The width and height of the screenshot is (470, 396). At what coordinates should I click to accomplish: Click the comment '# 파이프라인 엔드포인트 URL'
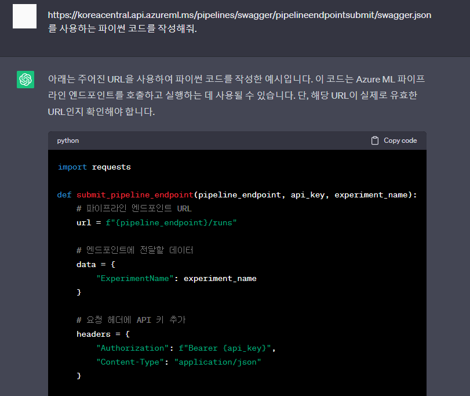pyautogui.click(x=134, y=208)
